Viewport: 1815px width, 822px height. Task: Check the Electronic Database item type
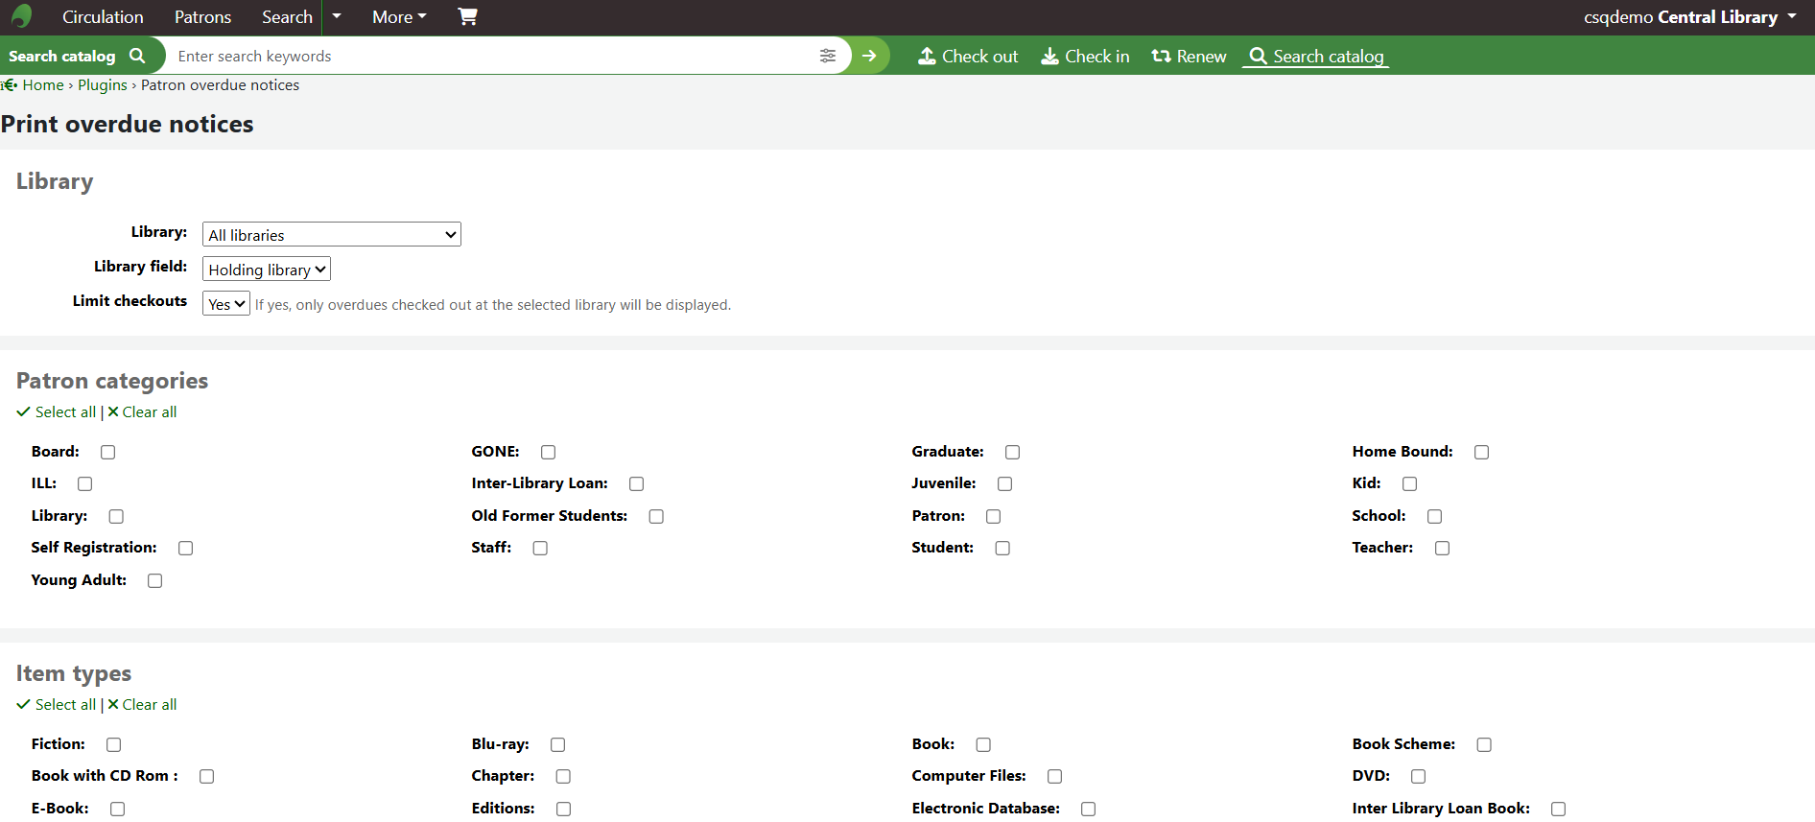1089,810
